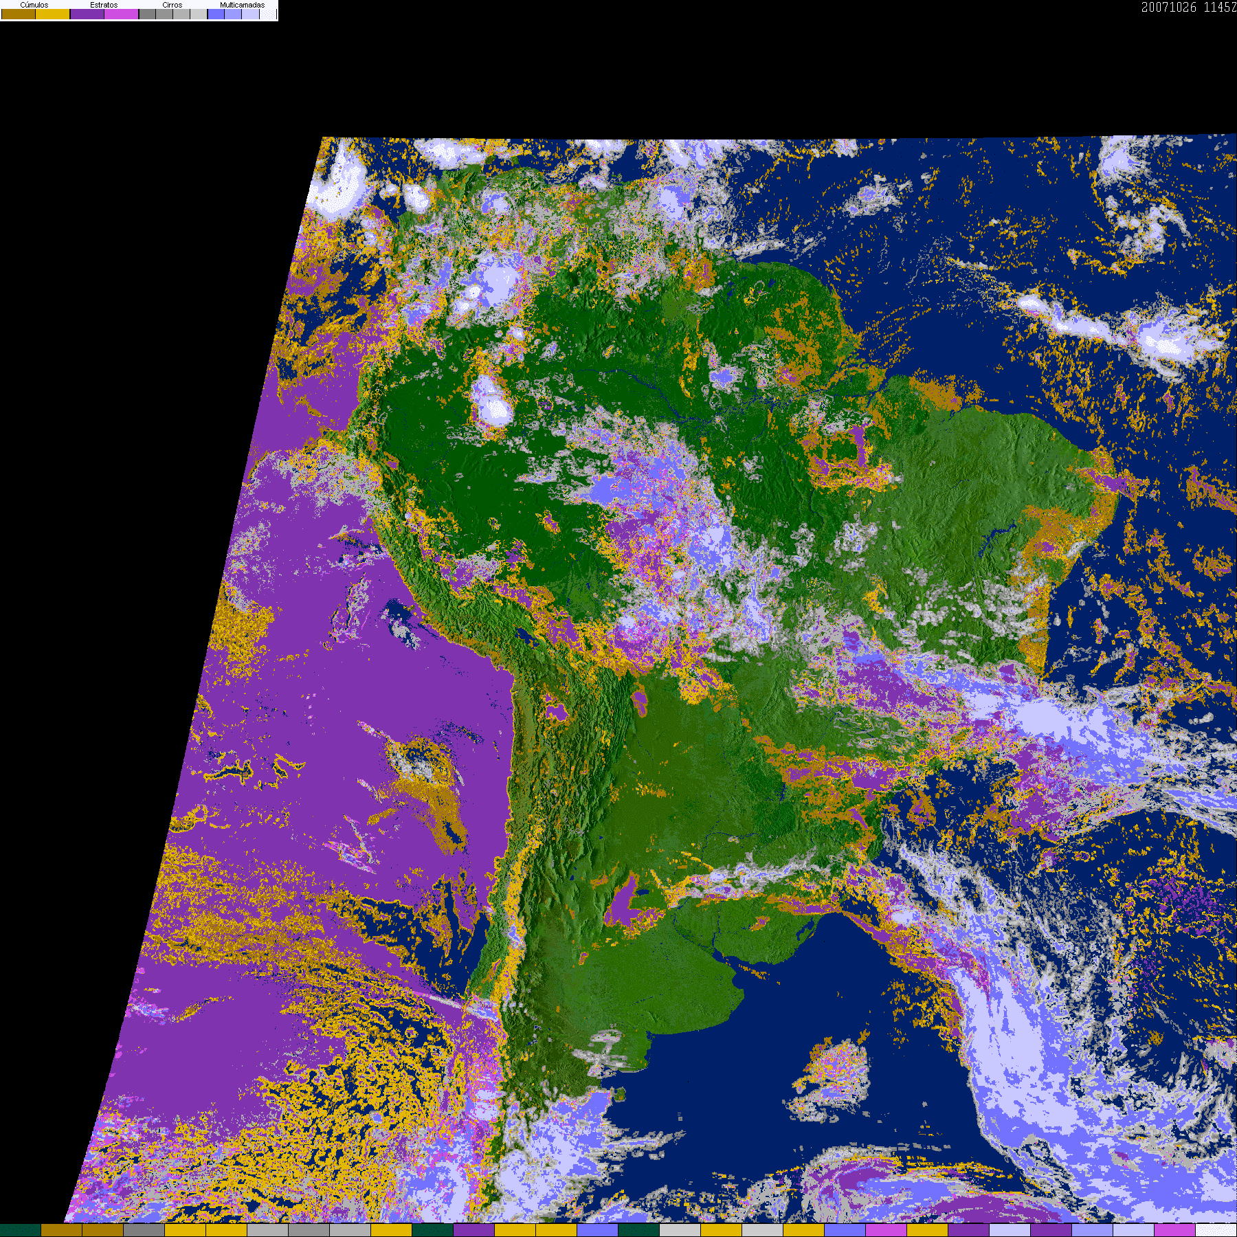Choose the magenta Estratos legend swatch
The width and height of the screenshot is (1237, 1237).
tap(122, 14)
